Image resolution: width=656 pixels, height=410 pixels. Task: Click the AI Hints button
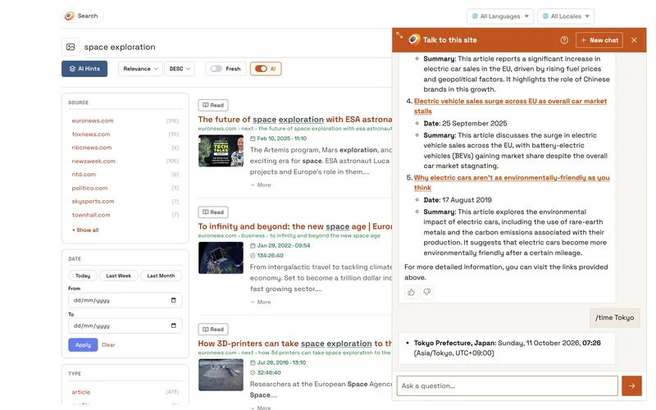[x=84, y=69]
